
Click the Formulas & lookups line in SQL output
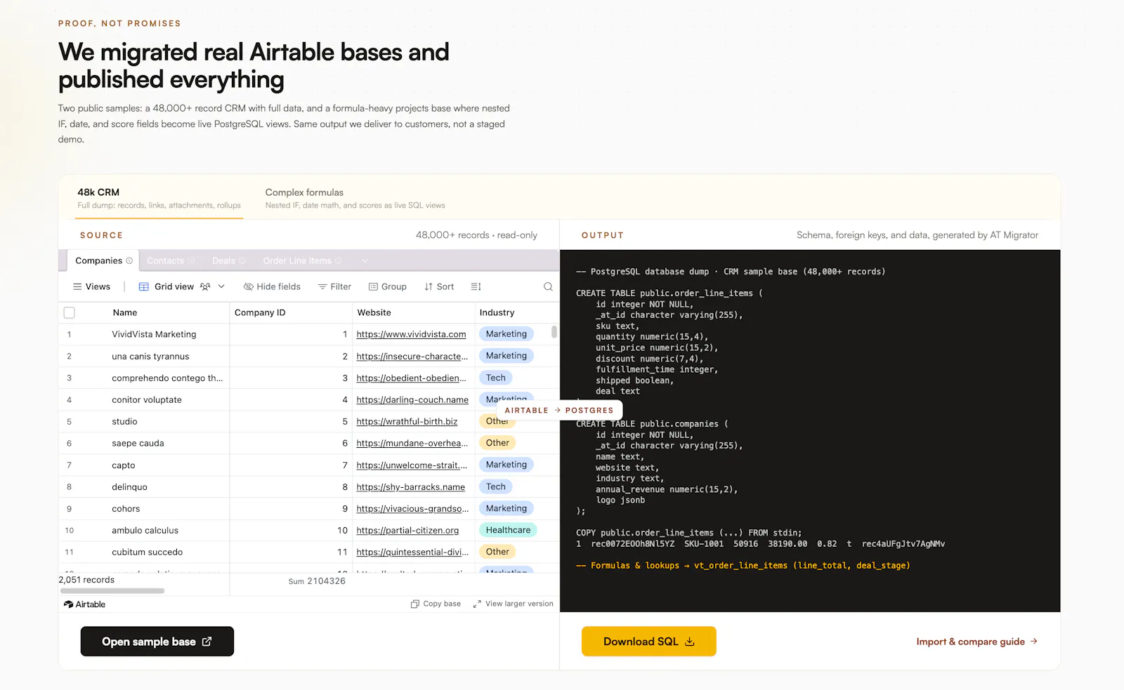(743, 566)
